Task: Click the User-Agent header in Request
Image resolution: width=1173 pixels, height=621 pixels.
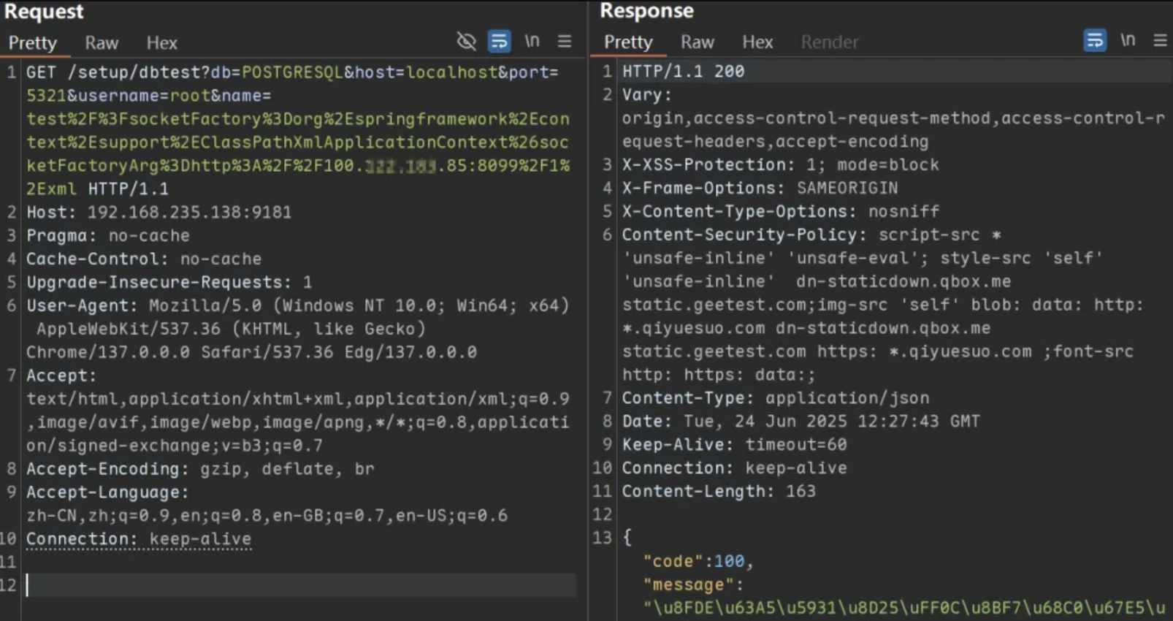Action: click(80, 305)
